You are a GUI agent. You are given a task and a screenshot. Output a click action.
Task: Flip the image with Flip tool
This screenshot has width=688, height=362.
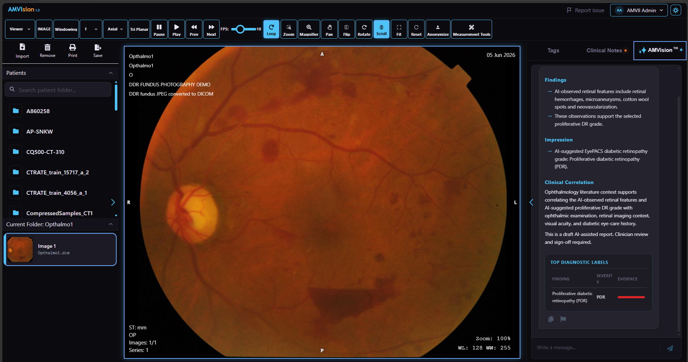click(x=347, y=29)
